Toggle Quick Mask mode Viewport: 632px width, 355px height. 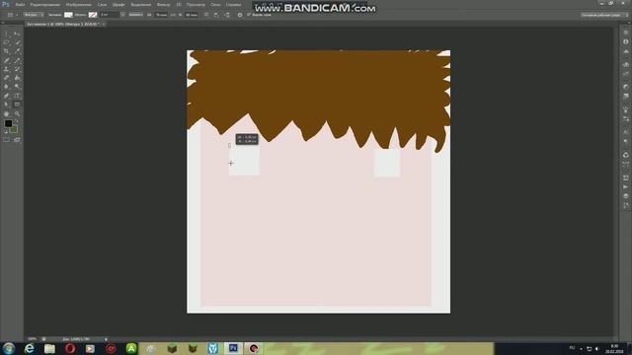[7, 140]
